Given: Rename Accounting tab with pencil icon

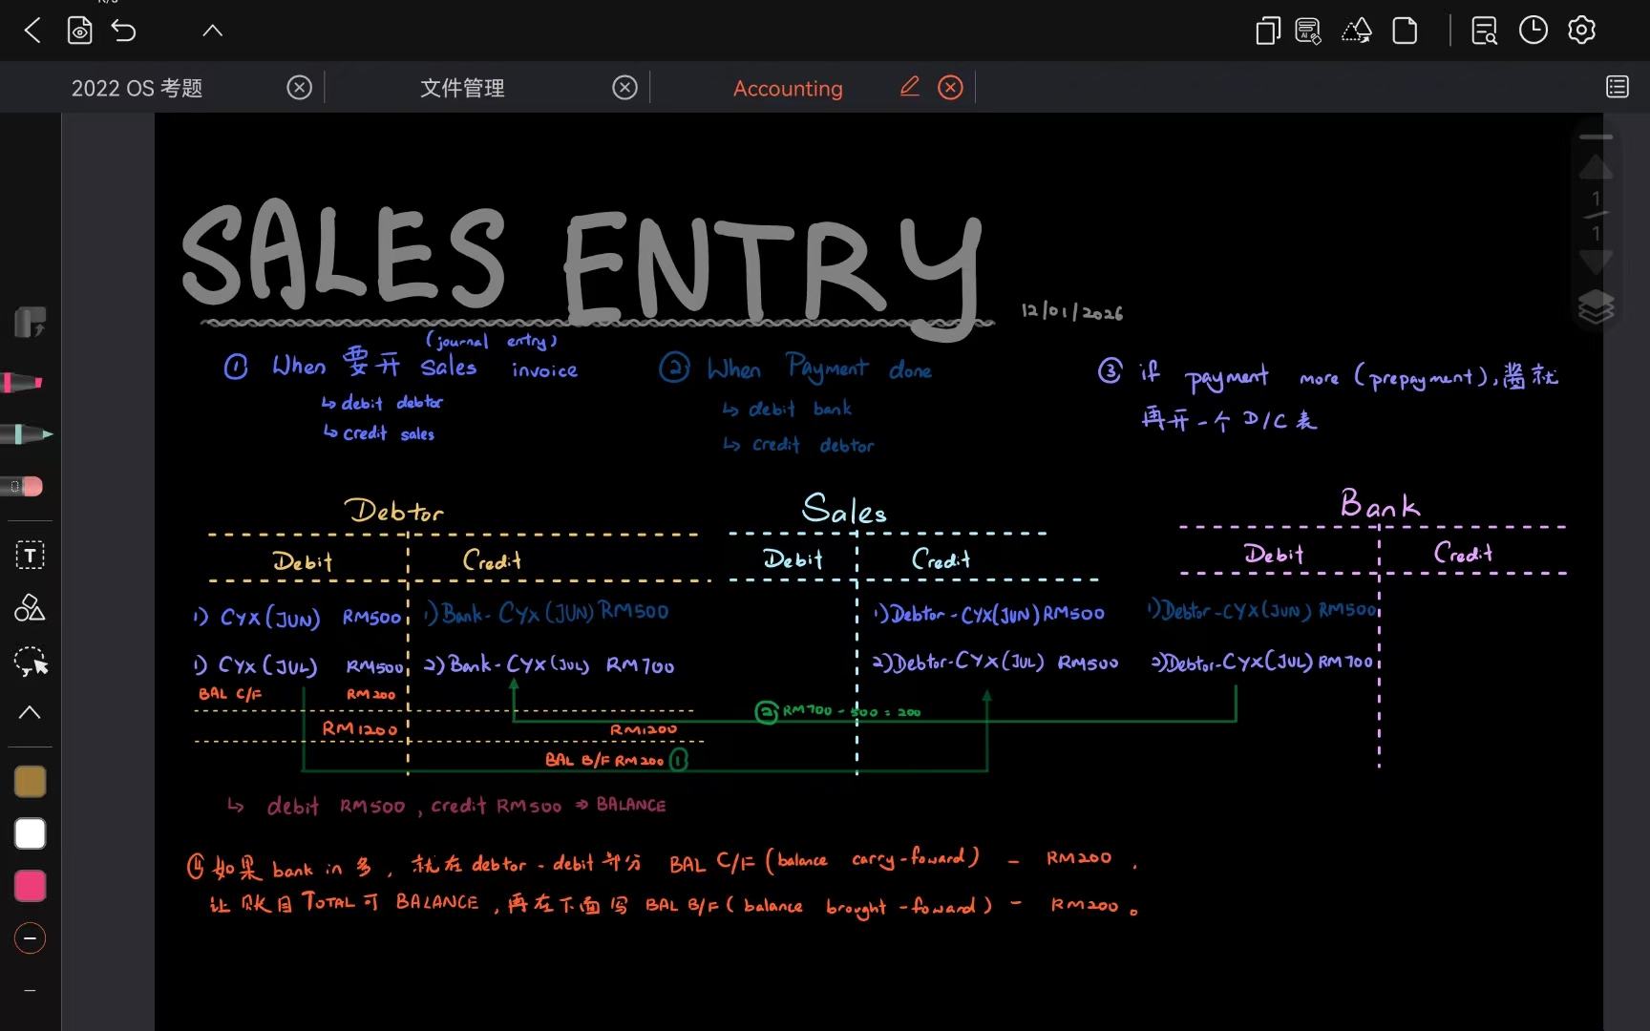Looking at the screenshot, I should tap(909, 88).
